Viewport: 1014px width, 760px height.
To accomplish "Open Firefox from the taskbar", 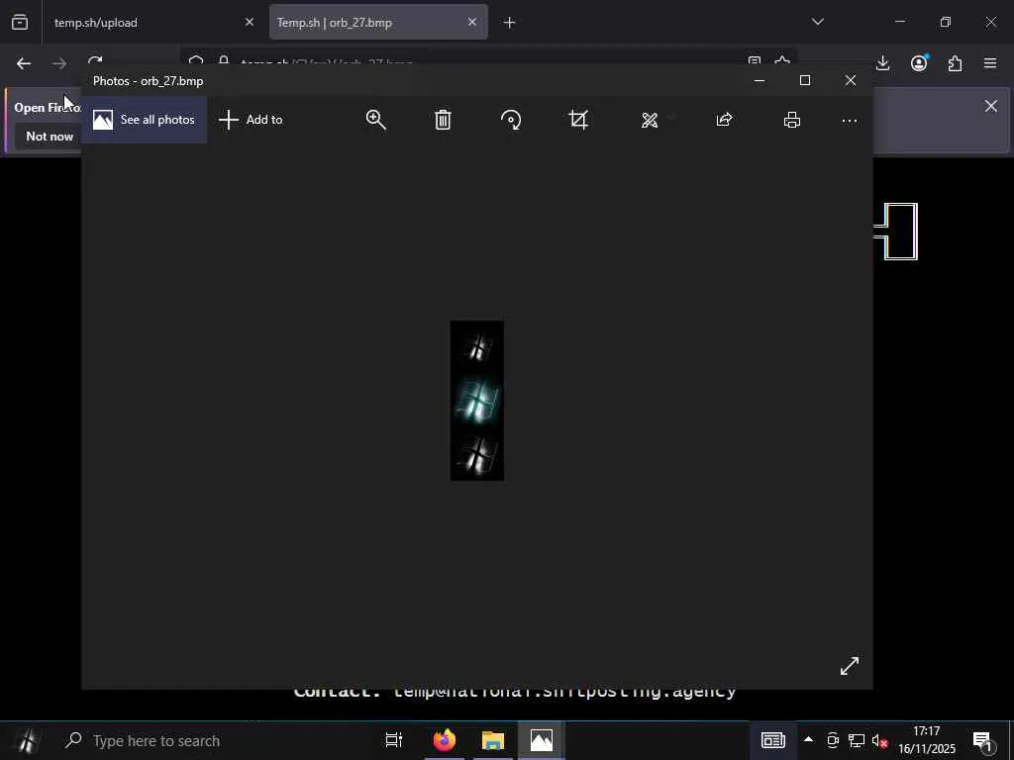I will pos(445,740).
